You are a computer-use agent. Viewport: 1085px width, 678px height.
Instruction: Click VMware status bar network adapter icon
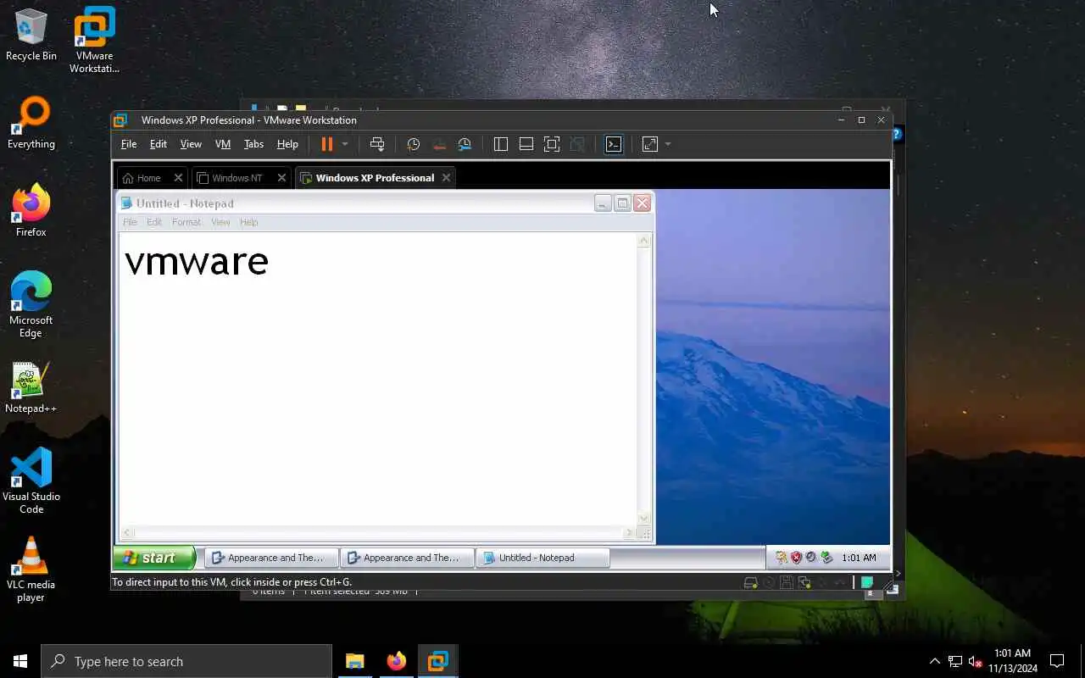804,582
